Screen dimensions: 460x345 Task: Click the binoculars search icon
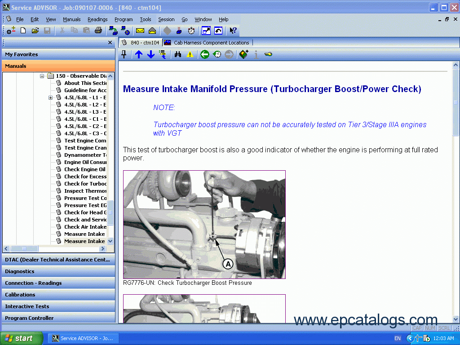[x=178, y=54]
